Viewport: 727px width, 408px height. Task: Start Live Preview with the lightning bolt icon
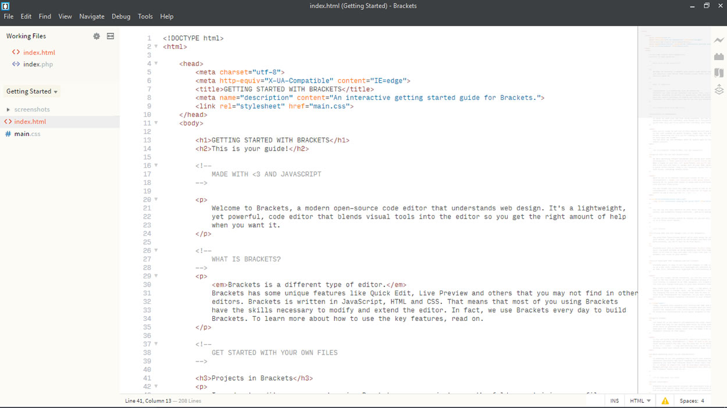pyautogui.click(x=719, y=40)
